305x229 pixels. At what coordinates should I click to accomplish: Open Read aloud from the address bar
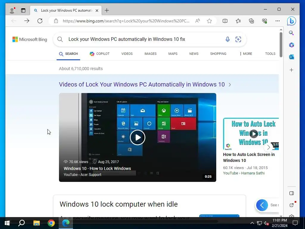pyautogui.click(x=197, y=21)
